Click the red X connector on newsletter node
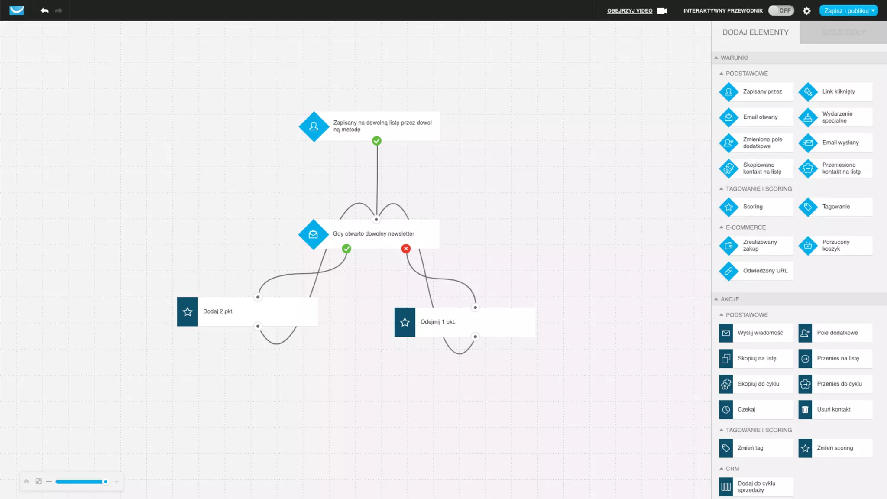The image size is (887, 499). [x=406, y=249]
